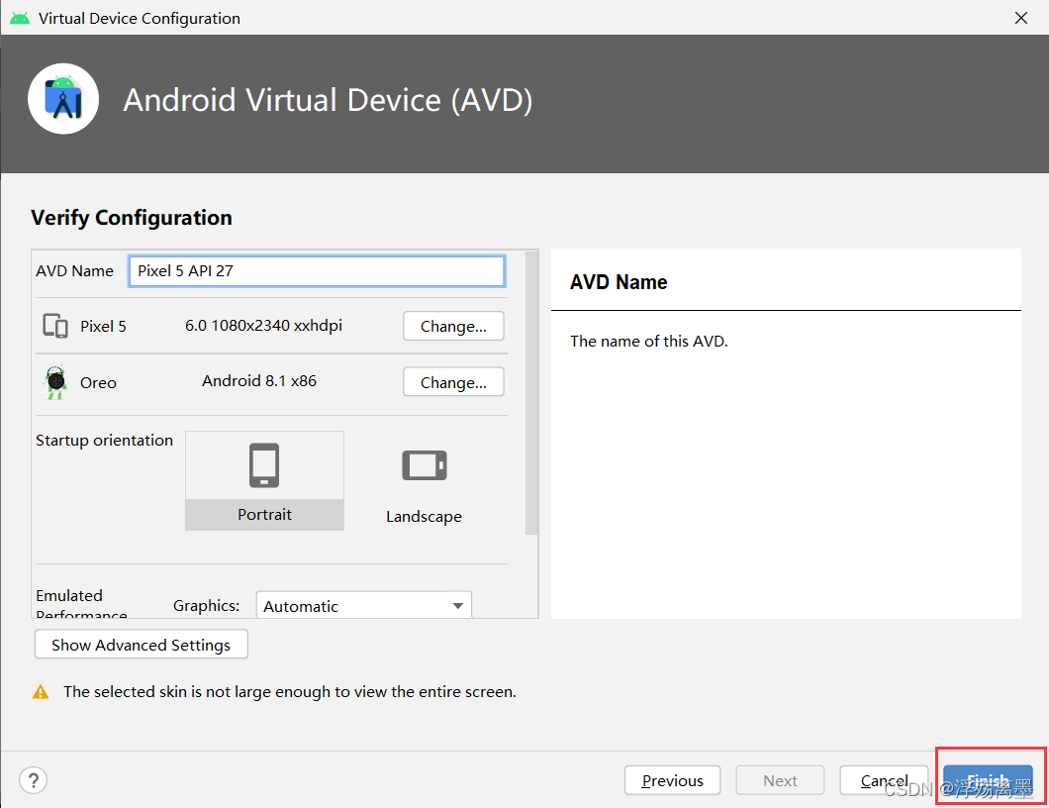Click the 'AVD Name' help panel heading
The width and height of the screenshot is (1049, 808).
coord(619,282)
